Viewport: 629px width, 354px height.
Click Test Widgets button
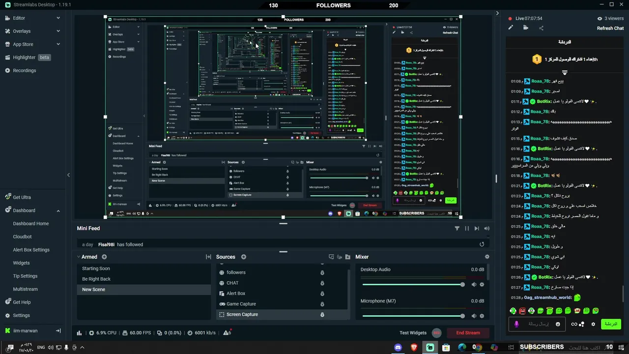pyautogui.click(x=413, y=333)
